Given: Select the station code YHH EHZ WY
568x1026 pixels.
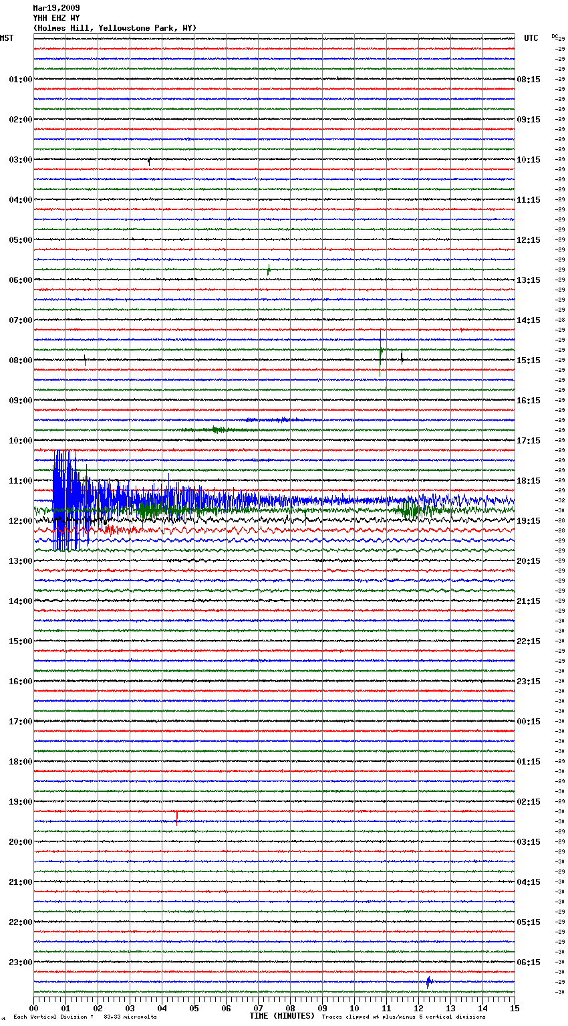Looking at the screenshot, I should (56, 18).
